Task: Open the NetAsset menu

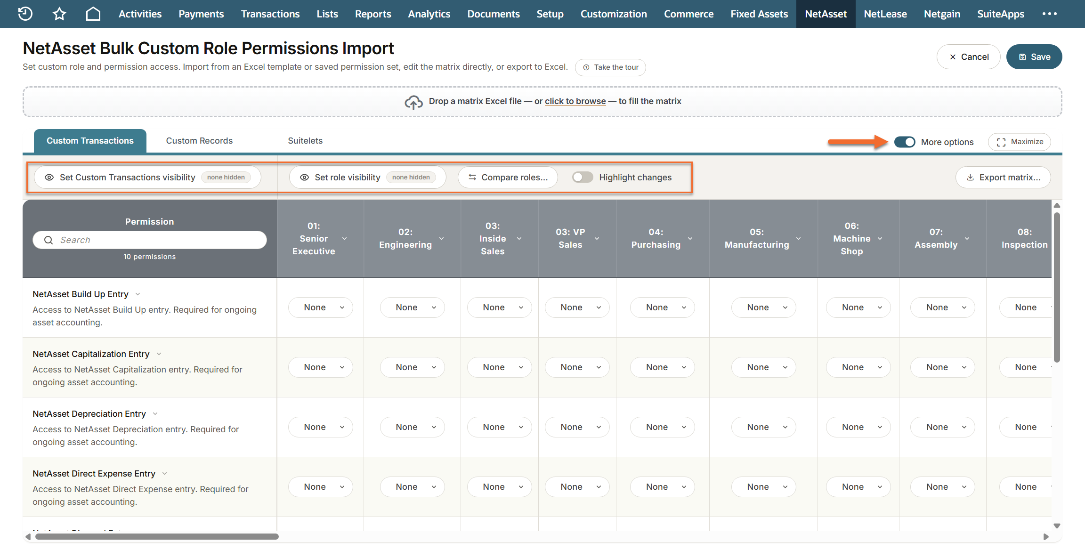Action: [826, 14]
